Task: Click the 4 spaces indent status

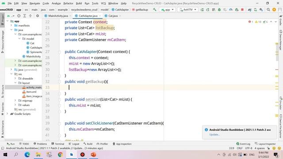Action: pyautogui.click(x=260, y=148)
